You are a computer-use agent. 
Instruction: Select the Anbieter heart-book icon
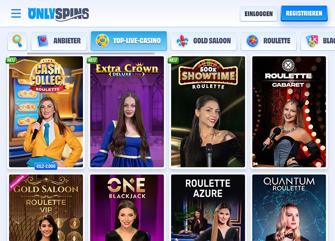[43, 41]
